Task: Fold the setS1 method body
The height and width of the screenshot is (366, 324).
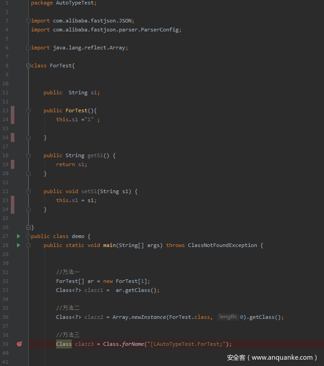Action: point(29,191)
